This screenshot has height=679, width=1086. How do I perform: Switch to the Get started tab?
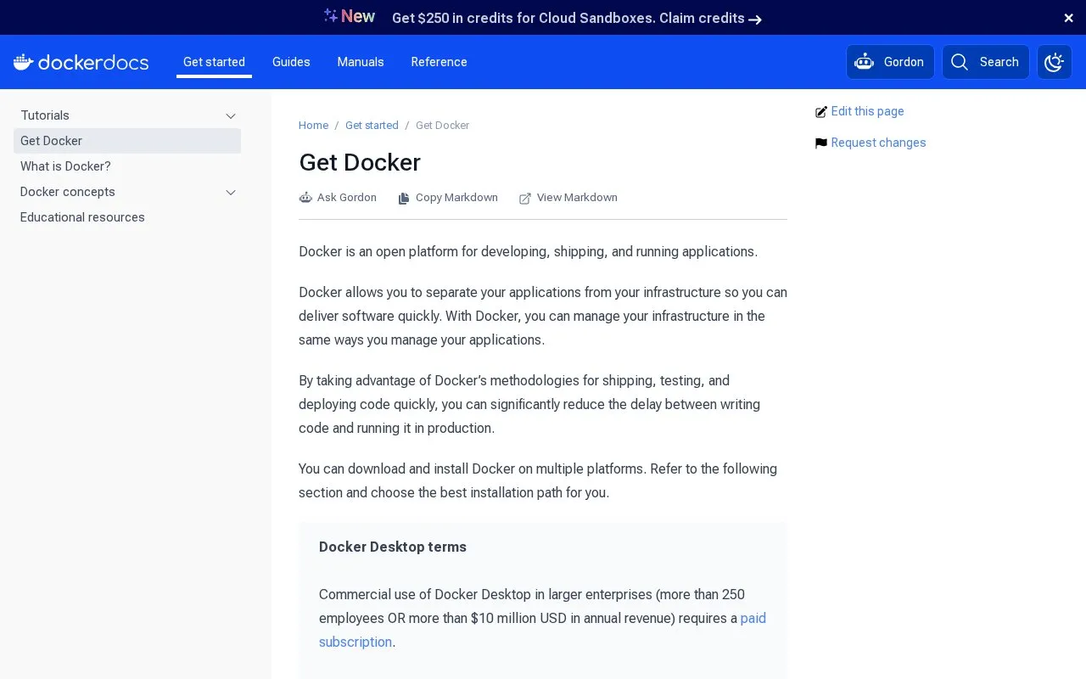pos(214,62)
